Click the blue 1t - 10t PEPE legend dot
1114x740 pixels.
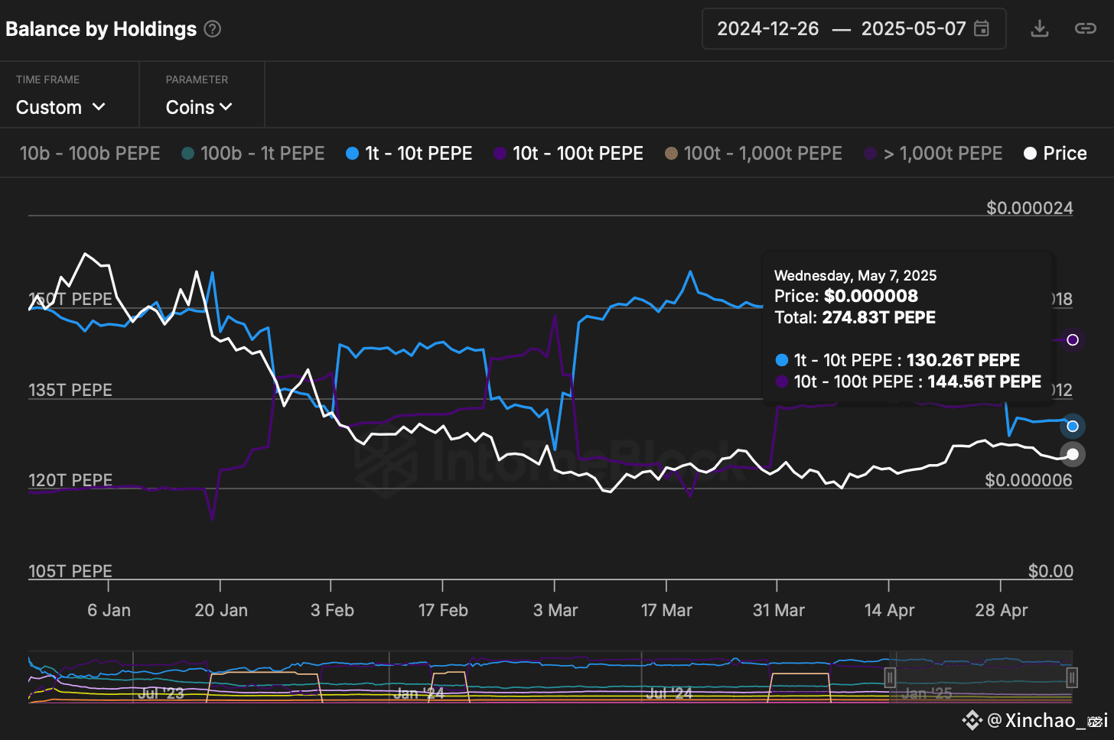pyautogui.click(x=352, y=154)
